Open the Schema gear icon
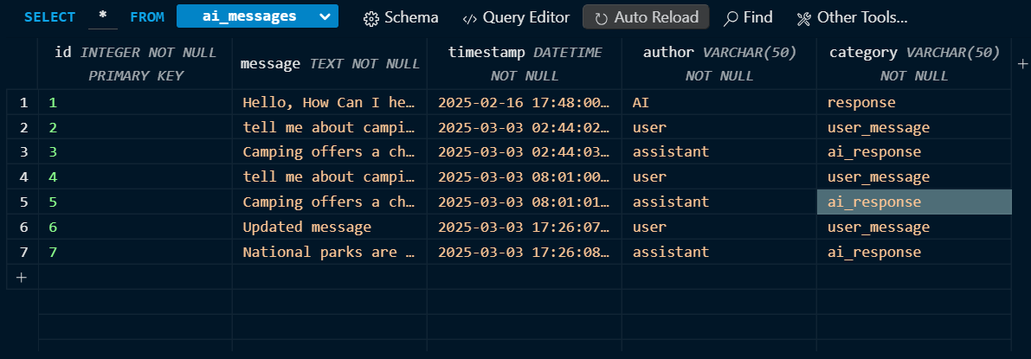 [x=371, y=18]
